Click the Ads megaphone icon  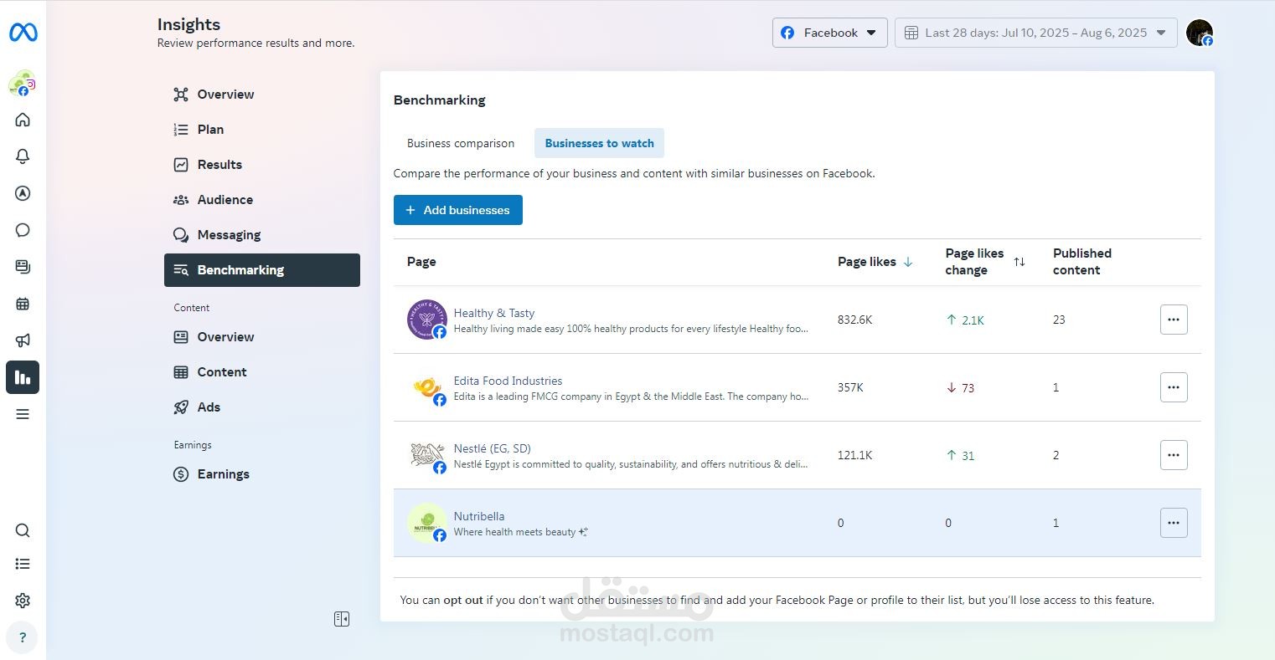23,340
